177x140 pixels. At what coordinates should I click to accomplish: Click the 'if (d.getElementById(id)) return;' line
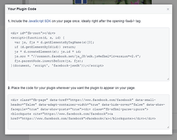(x=45, y=47)
